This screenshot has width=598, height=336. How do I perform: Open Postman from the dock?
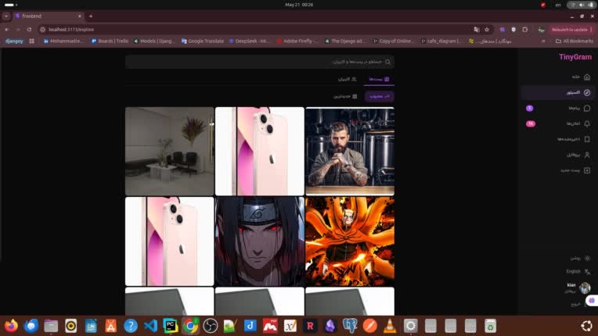tap(370, 326)
